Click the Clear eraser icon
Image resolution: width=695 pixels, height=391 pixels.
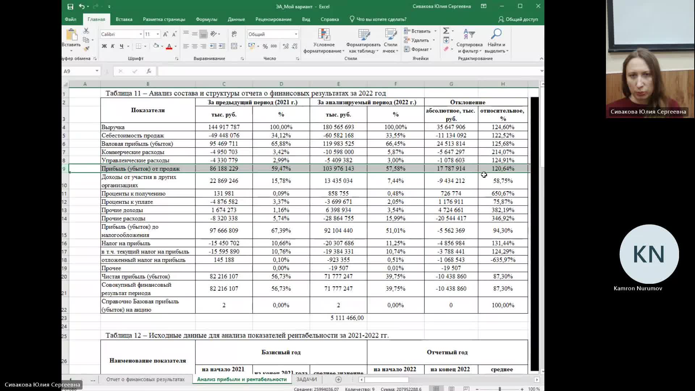click(x=446, y=49)
